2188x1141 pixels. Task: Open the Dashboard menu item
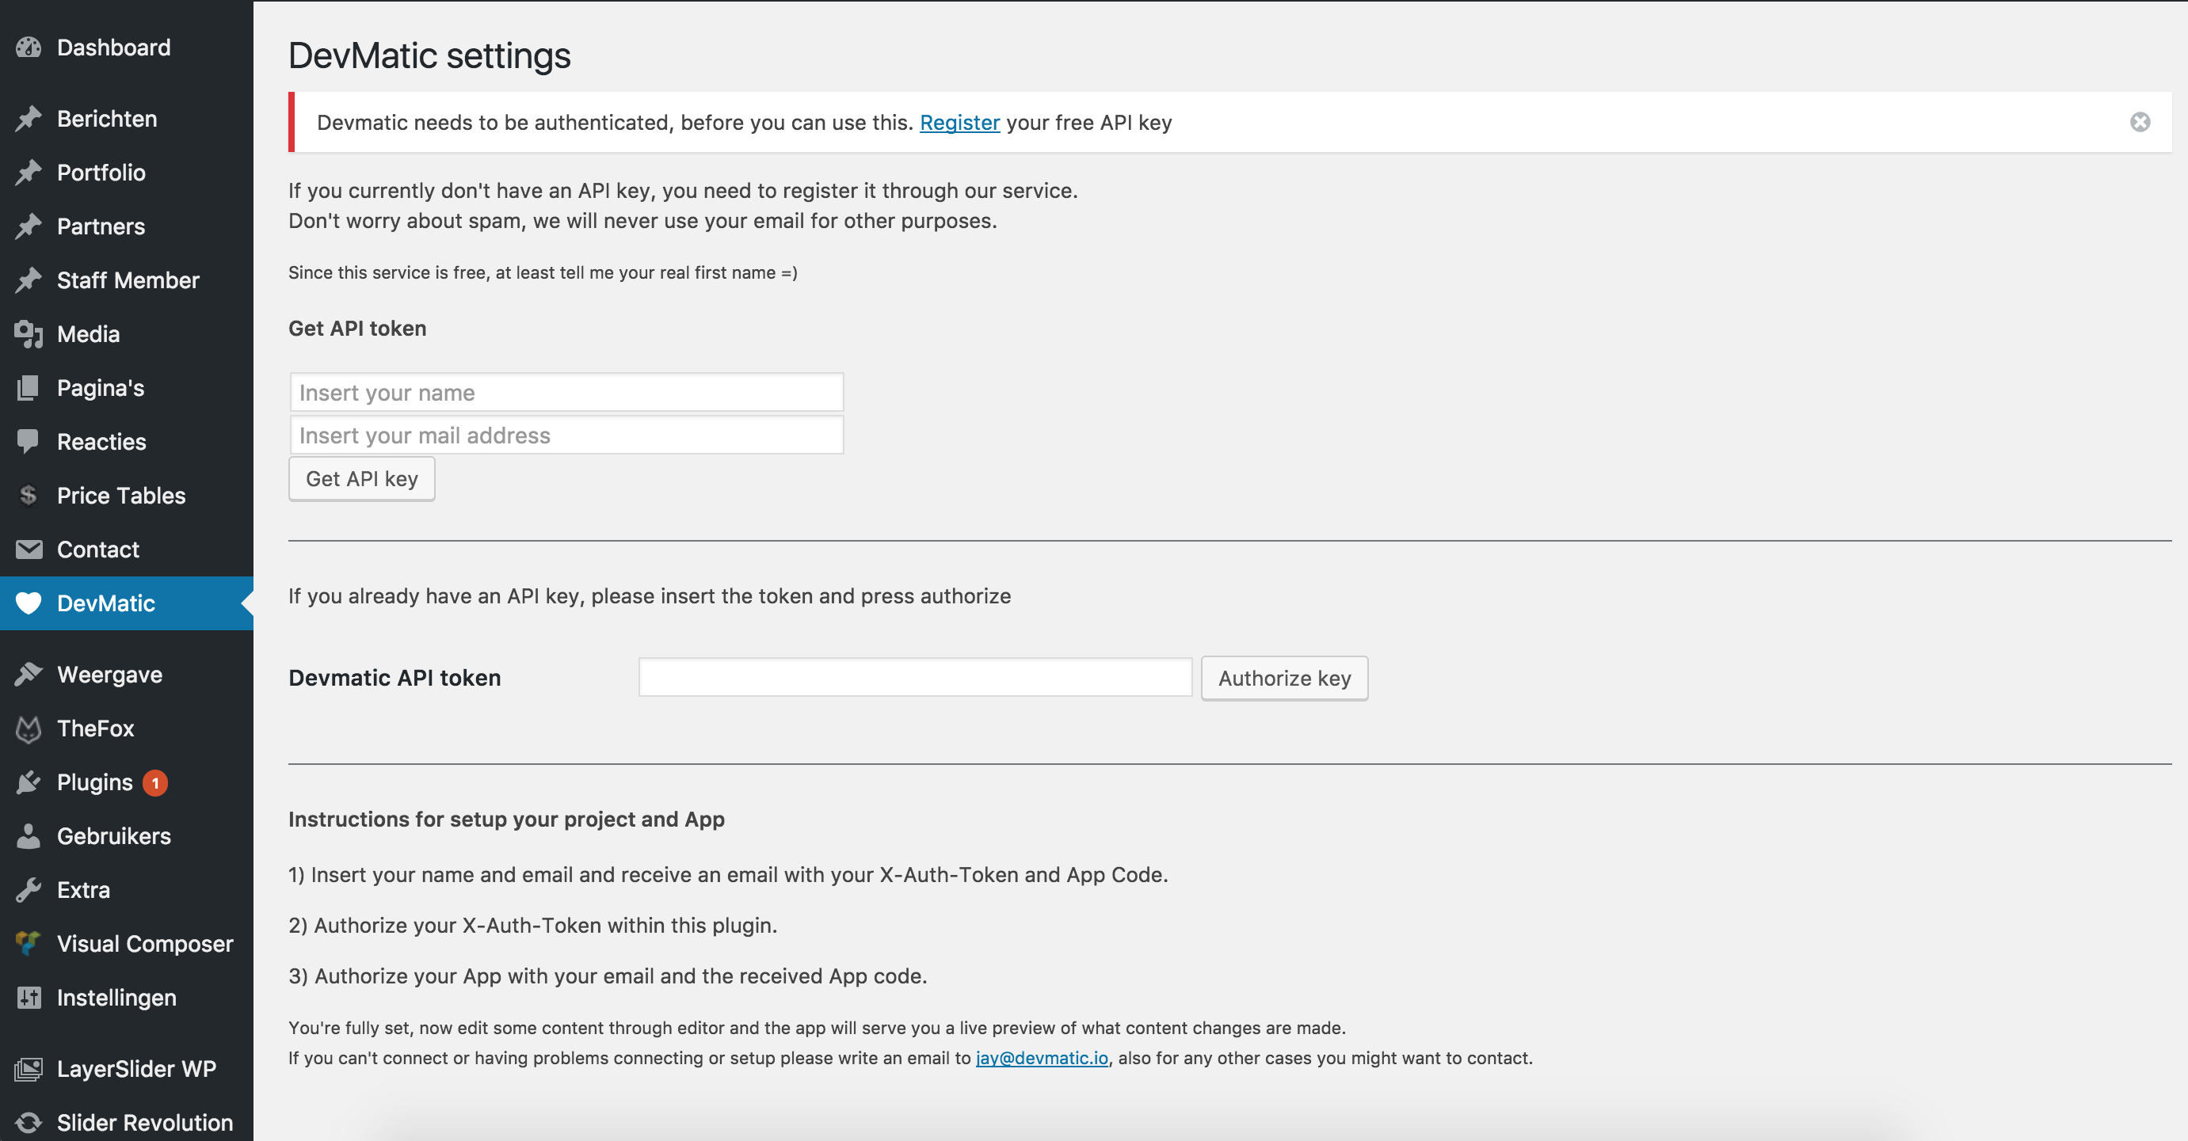114,48
